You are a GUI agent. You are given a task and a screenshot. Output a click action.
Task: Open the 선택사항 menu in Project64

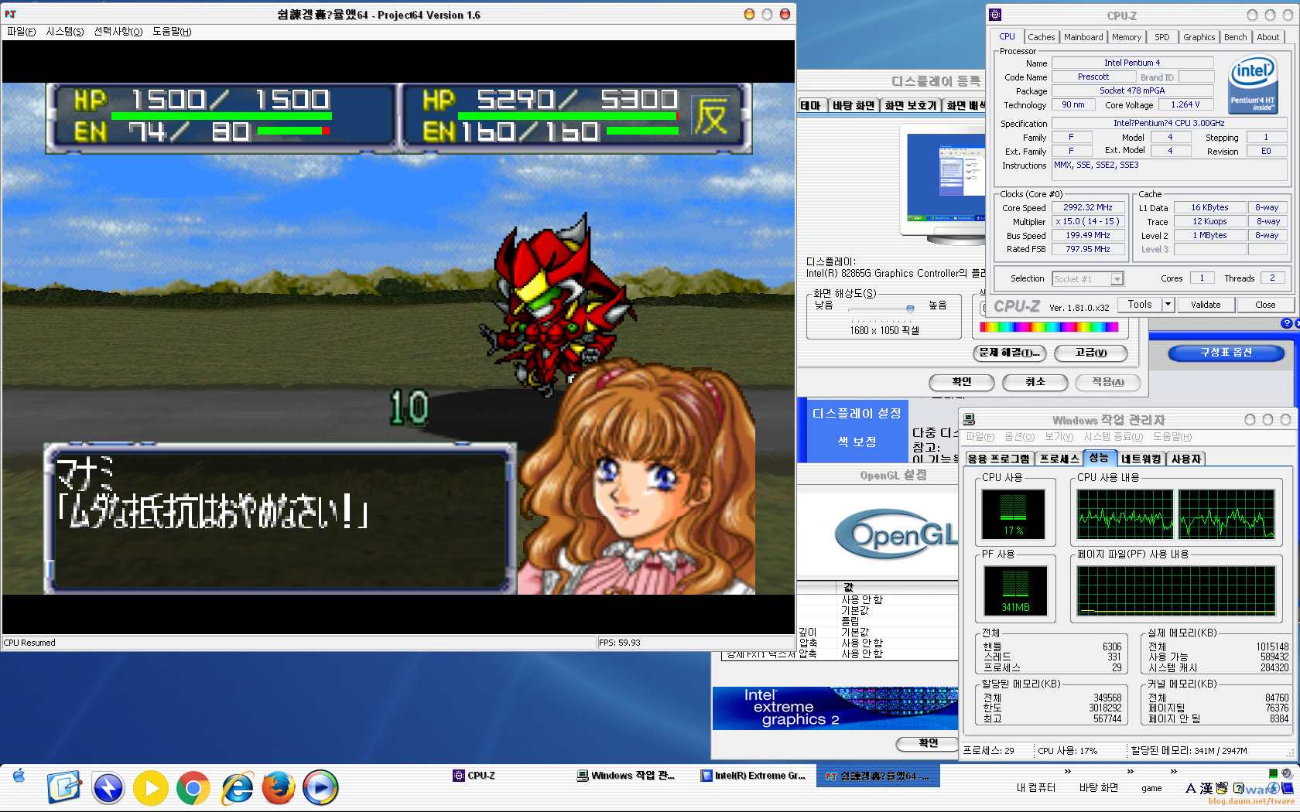pos(118,32)
